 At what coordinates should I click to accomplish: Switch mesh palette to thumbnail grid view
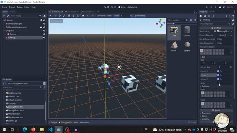[191, 20]
